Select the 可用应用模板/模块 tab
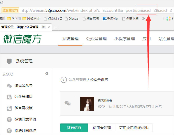 click(x=134, y=128)
